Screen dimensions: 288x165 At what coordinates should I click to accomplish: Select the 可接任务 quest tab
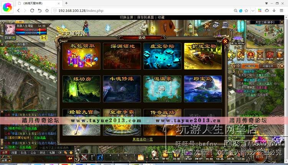(x=268, y=66)
